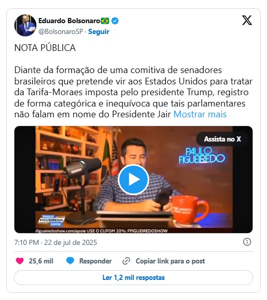Click the 25,6 mil likes count
The image size is (267, 300).
click(41, 261)
